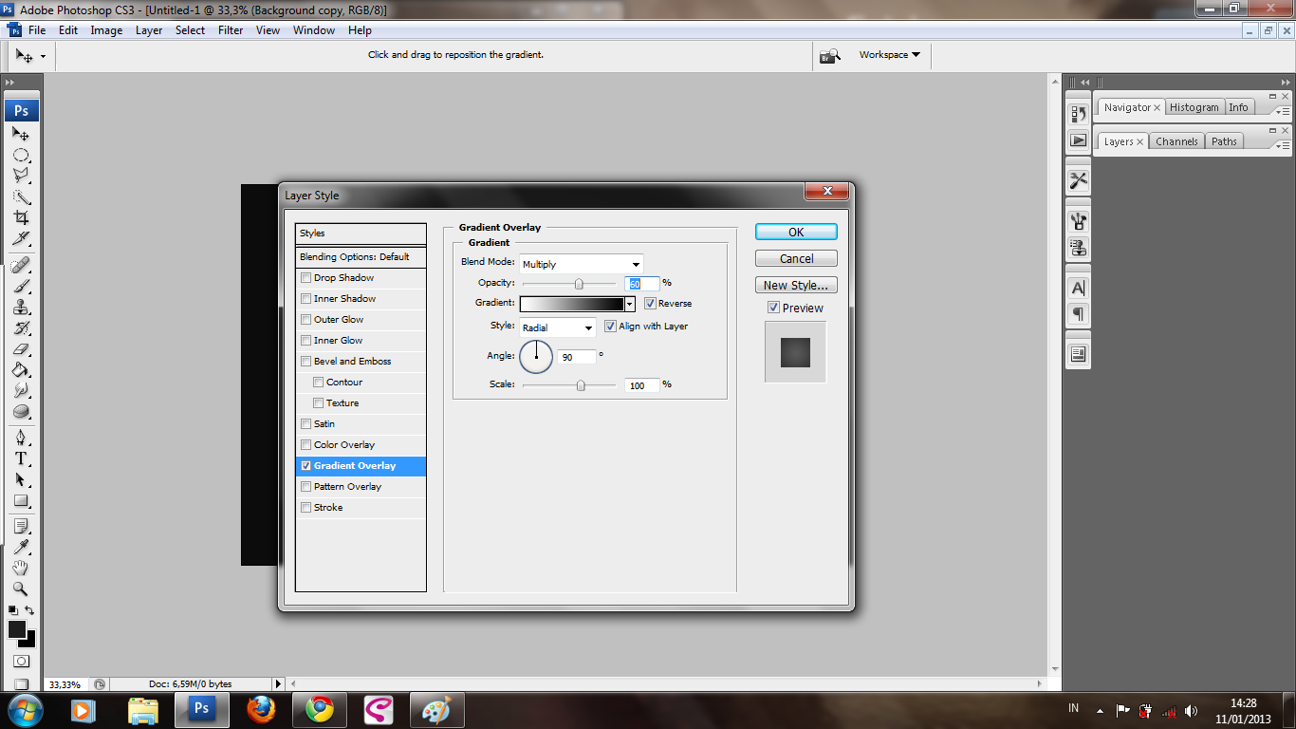Open the Paragraph panel icon
The image size is (1296, 729).
[1078, 313]
